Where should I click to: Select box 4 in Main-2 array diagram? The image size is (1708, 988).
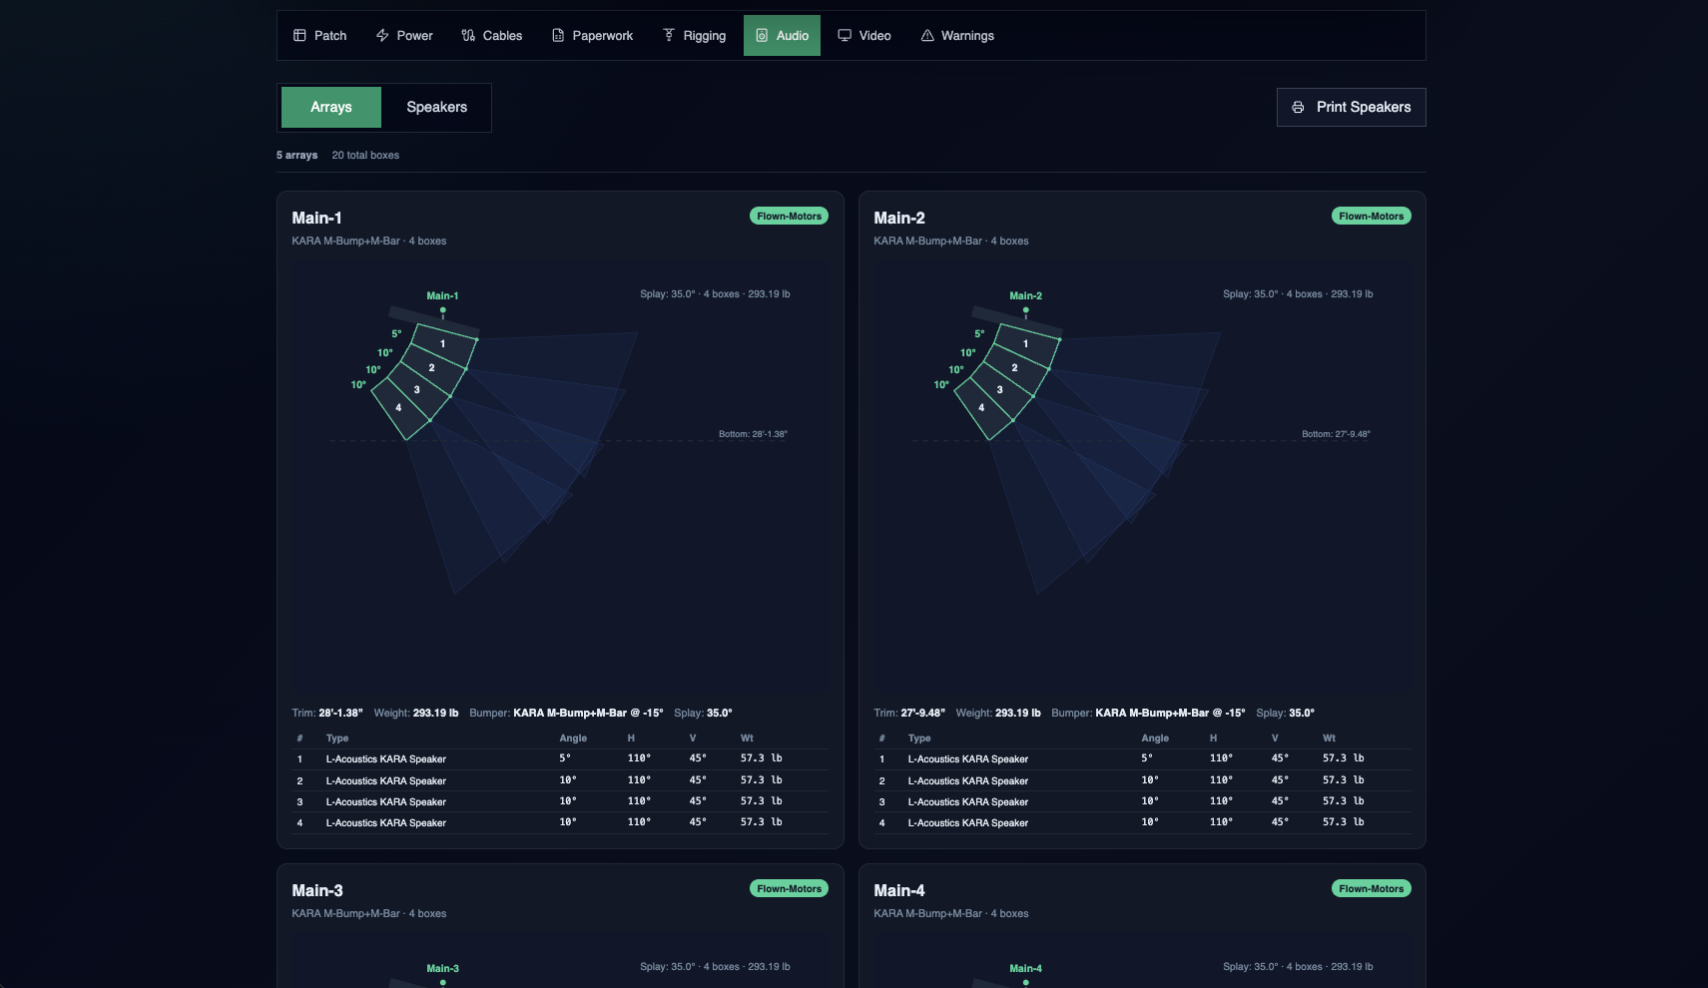pyautogui.click(x=982, y=408)
